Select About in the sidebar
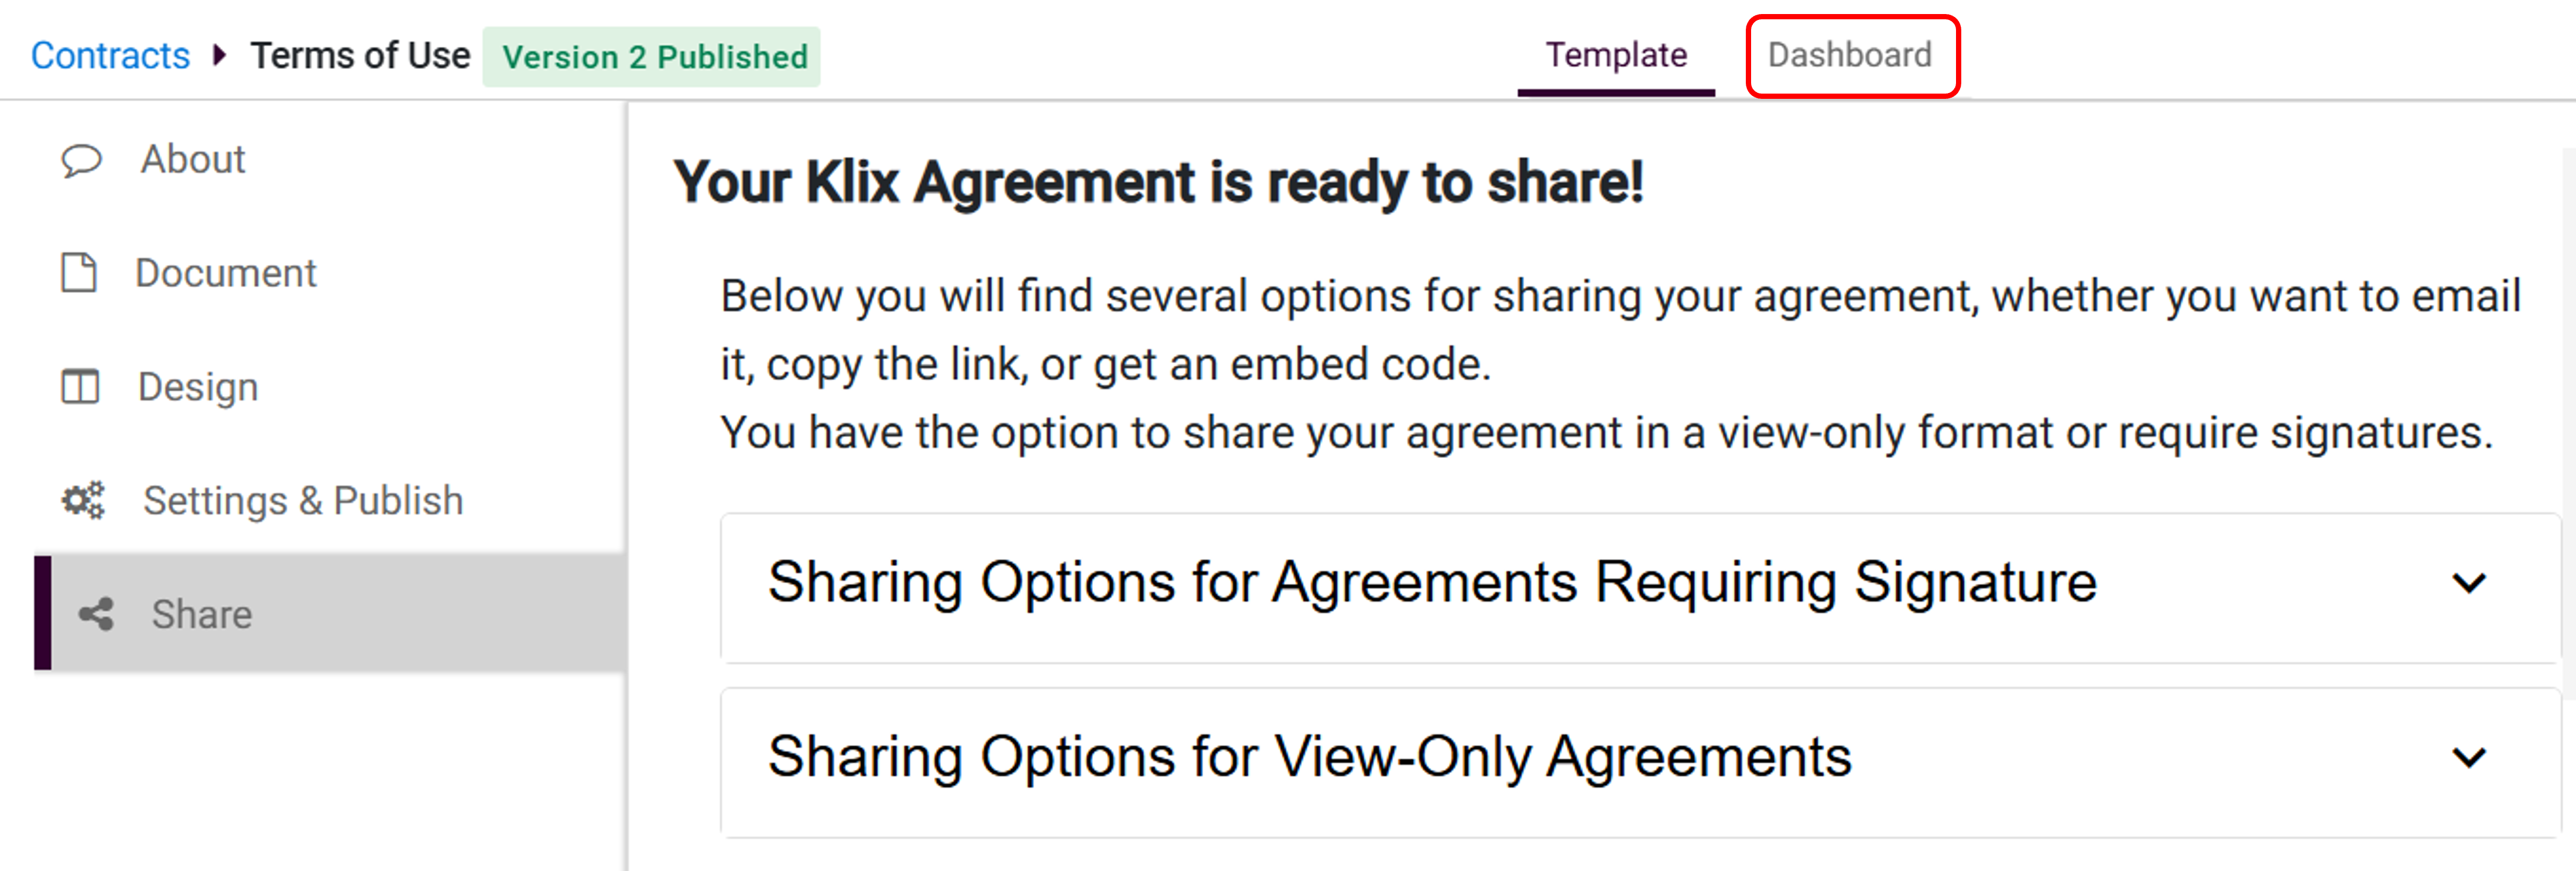The height and width of the screenshot is (871, 2576). click(192, 160)
